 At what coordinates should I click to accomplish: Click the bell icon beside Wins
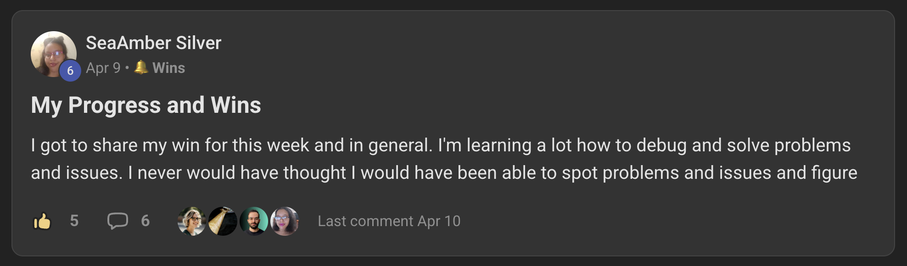pos(141,67)
